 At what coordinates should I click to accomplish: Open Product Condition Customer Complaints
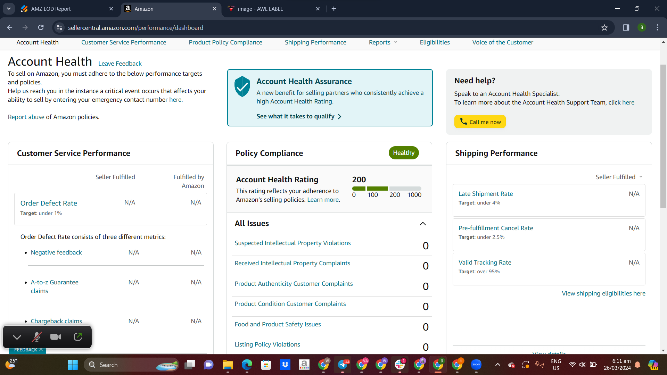[x=290, y=304]
